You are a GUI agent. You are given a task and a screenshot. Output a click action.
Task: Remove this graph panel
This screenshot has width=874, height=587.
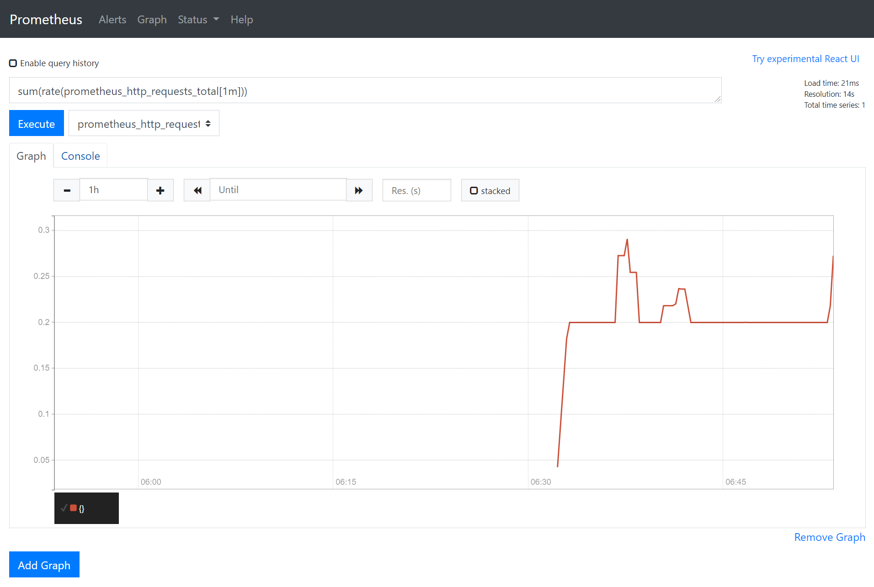(830, 537)
